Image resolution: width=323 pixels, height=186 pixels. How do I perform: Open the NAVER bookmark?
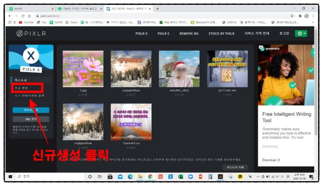56,22
